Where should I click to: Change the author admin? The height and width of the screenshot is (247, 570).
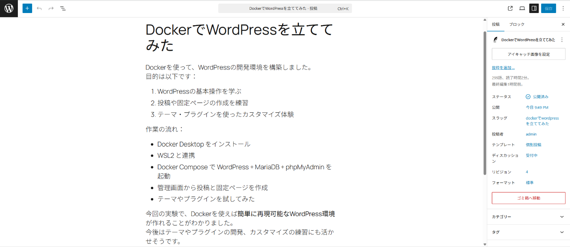click(x=531, y=134)
